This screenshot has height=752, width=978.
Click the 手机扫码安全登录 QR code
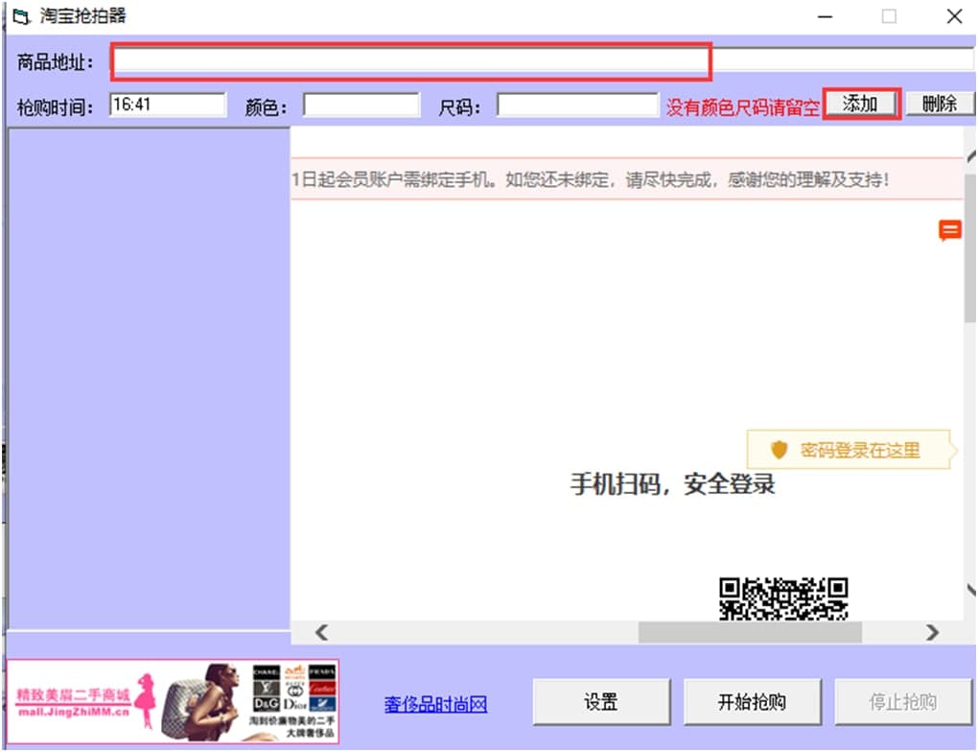tap(786, 600)
